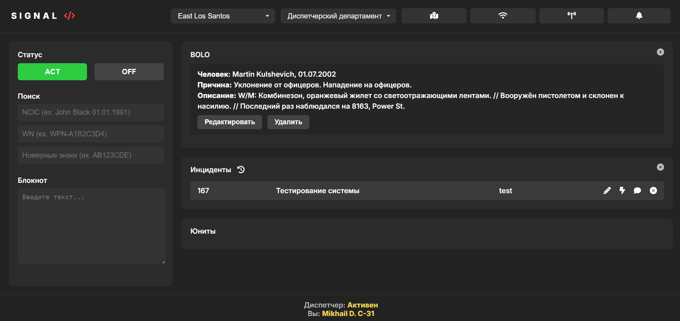Edit incident 167 using the pencil icon
The height and width of the screenshot is (321, 680).
tap(607, 191)
